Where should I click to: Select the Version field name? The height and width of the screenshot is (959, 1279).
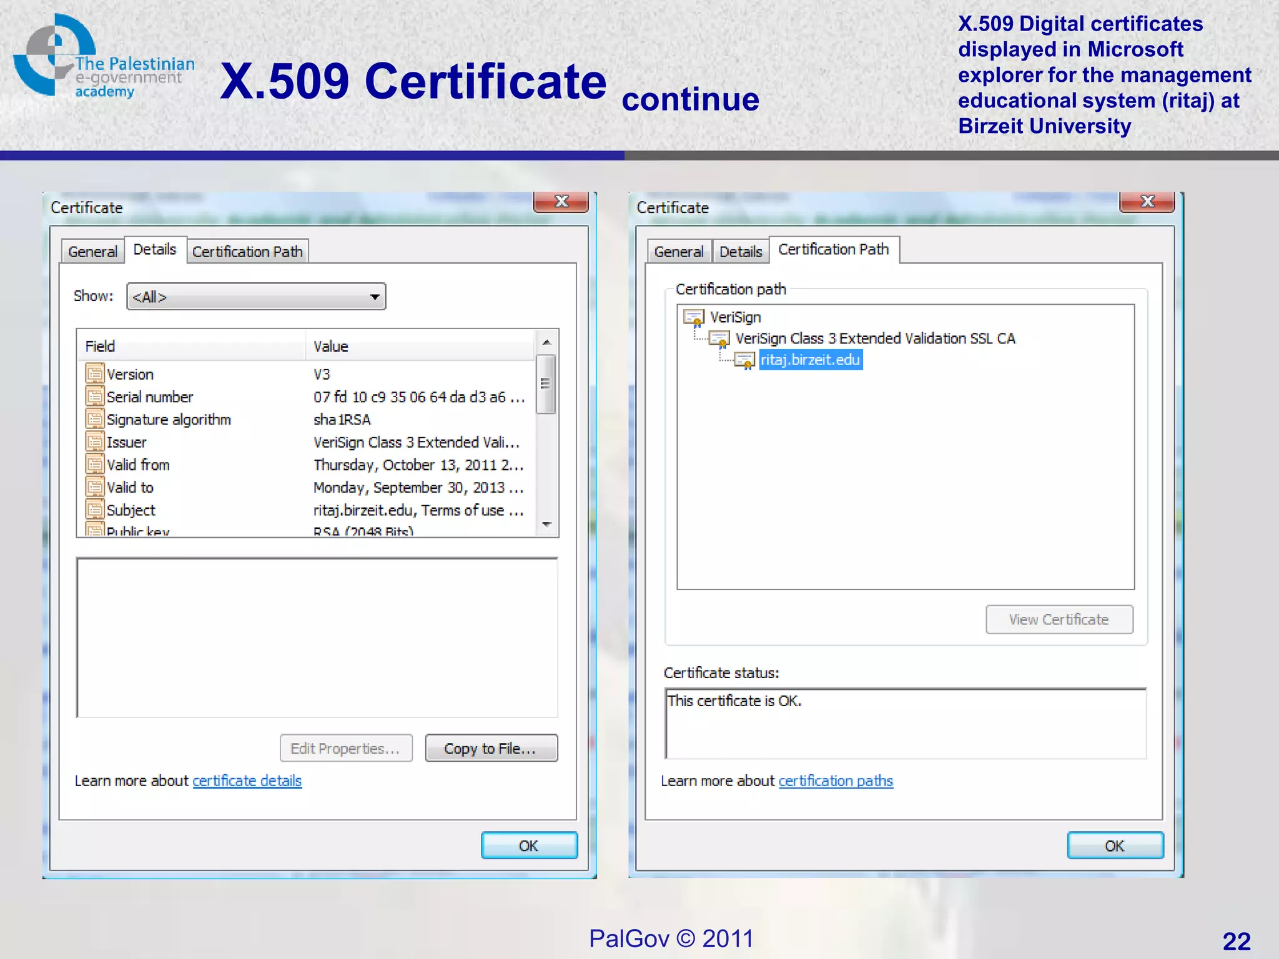(130, 374)
